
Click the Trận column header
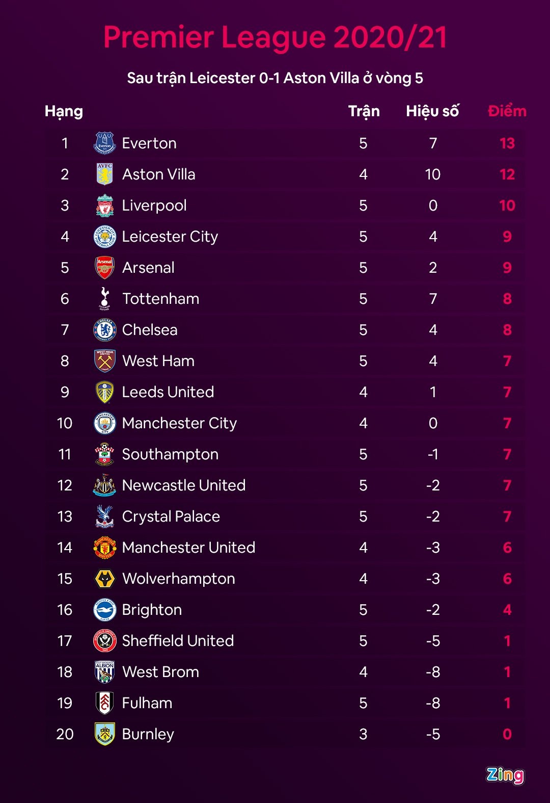coord(364,111)
